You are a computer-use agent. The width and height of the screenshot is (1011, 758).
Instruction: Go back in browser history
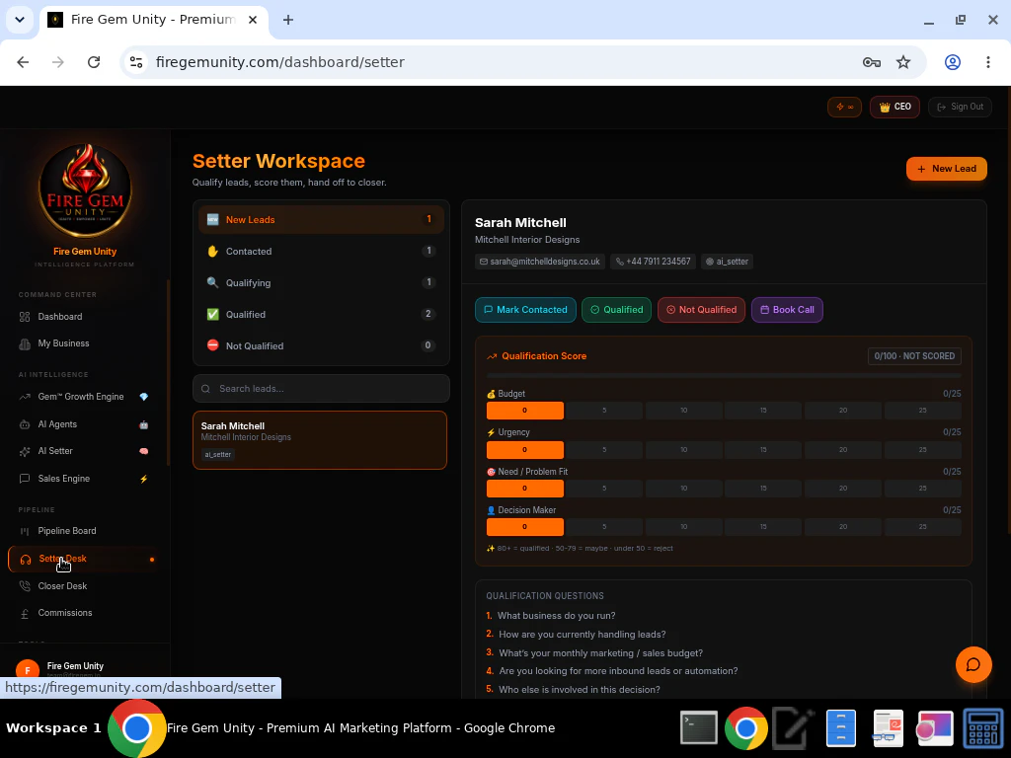[x=24, y=62]
